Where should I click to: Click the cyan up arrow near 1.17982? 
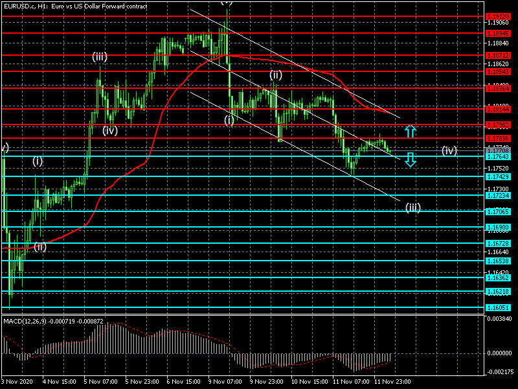411,132
